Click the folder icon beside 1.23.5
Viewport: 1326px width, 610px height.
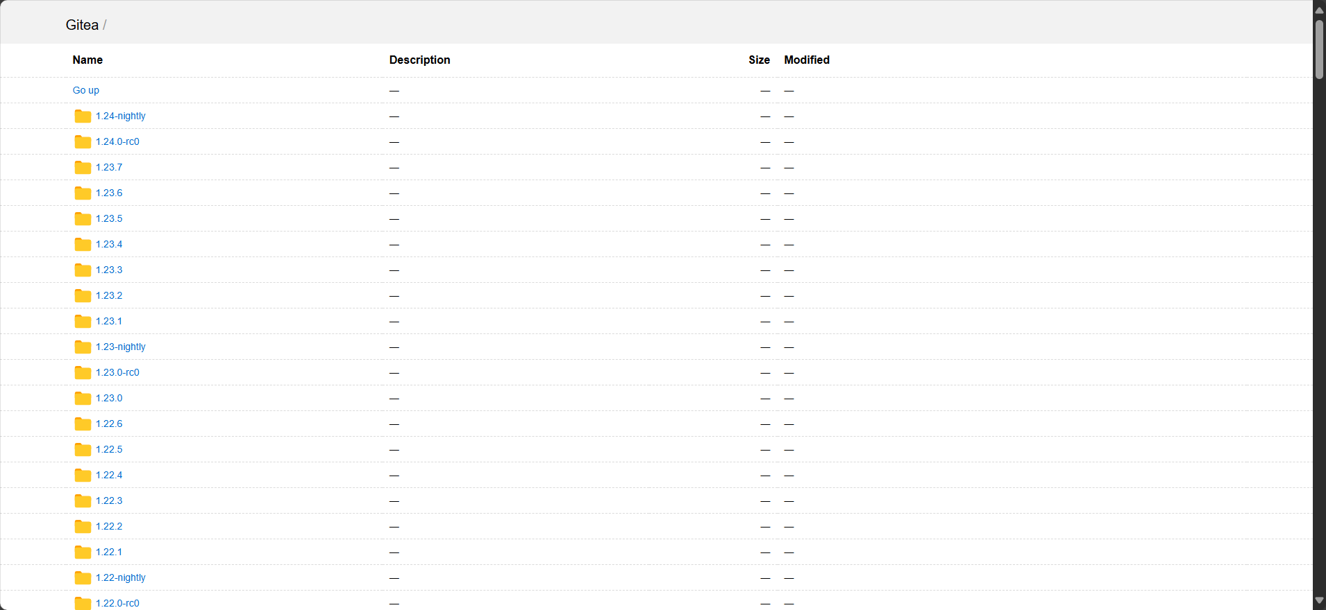click(x=83, y=219)
